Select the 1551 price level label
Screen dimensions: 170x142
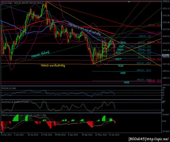click(x=118, y=59)
